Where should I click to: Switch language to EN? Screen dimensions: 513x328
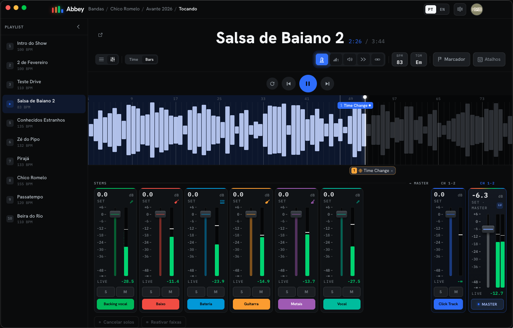click(442, 9)
